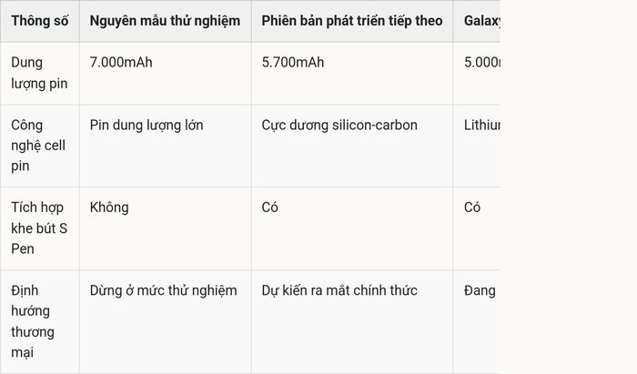Click the partially visible 'Galaxy' column header
The width and height of the screenshot is (637, 374).
(481, 21)
